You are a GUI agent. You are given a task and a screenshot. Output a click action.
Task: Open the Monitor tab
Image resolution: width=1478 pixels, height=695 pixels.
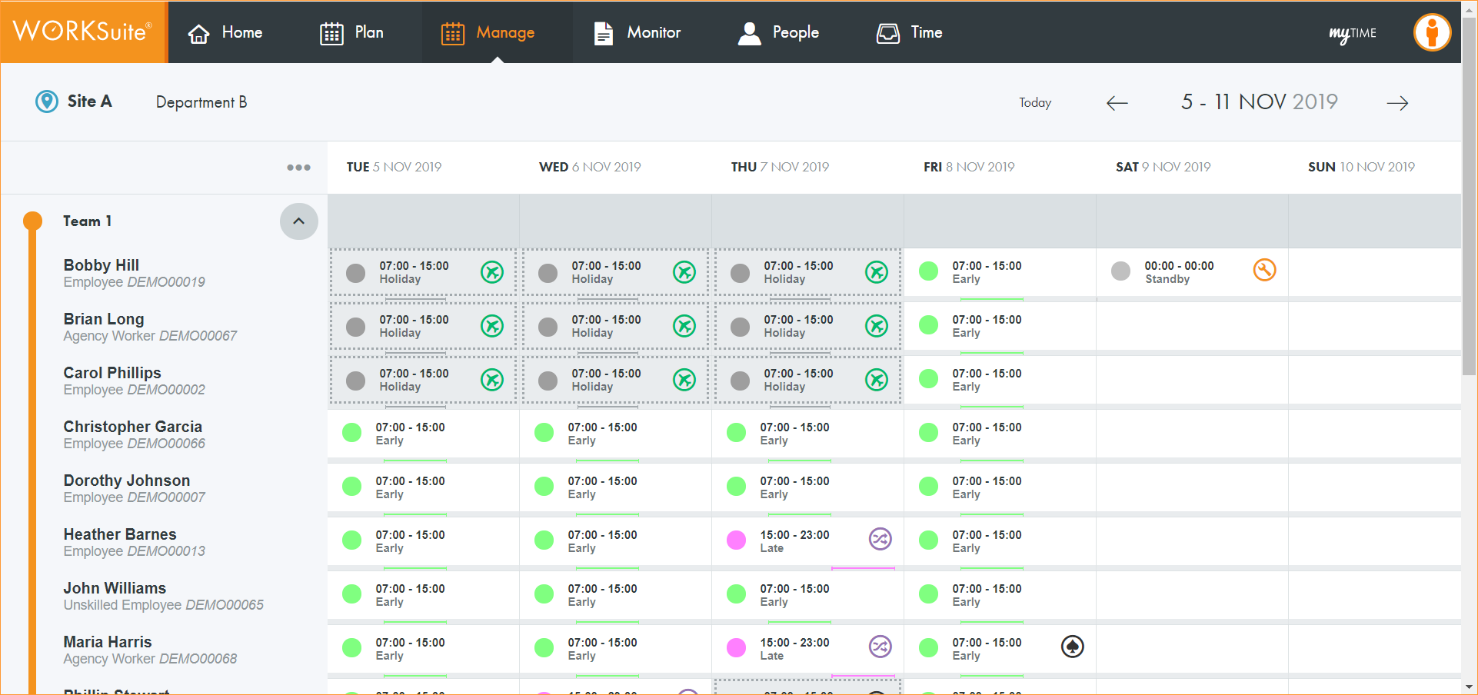[x=637, y=32]
